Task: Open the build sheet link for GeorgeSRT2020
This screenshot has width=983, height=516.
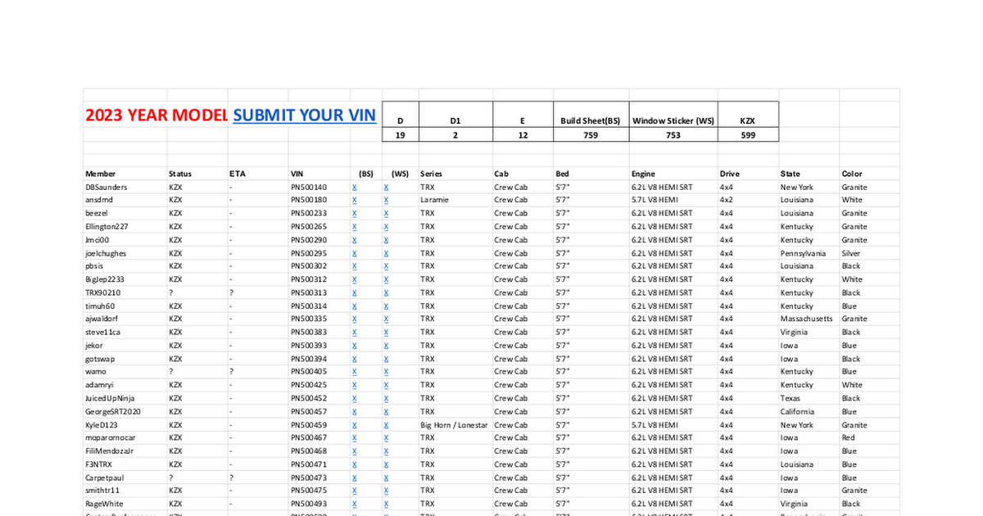Action: (x=355, y=412)
